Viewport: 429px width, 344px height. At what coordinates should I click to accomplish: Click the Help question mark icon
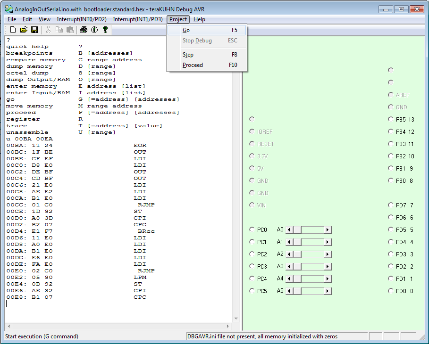(x=105, y=30)
